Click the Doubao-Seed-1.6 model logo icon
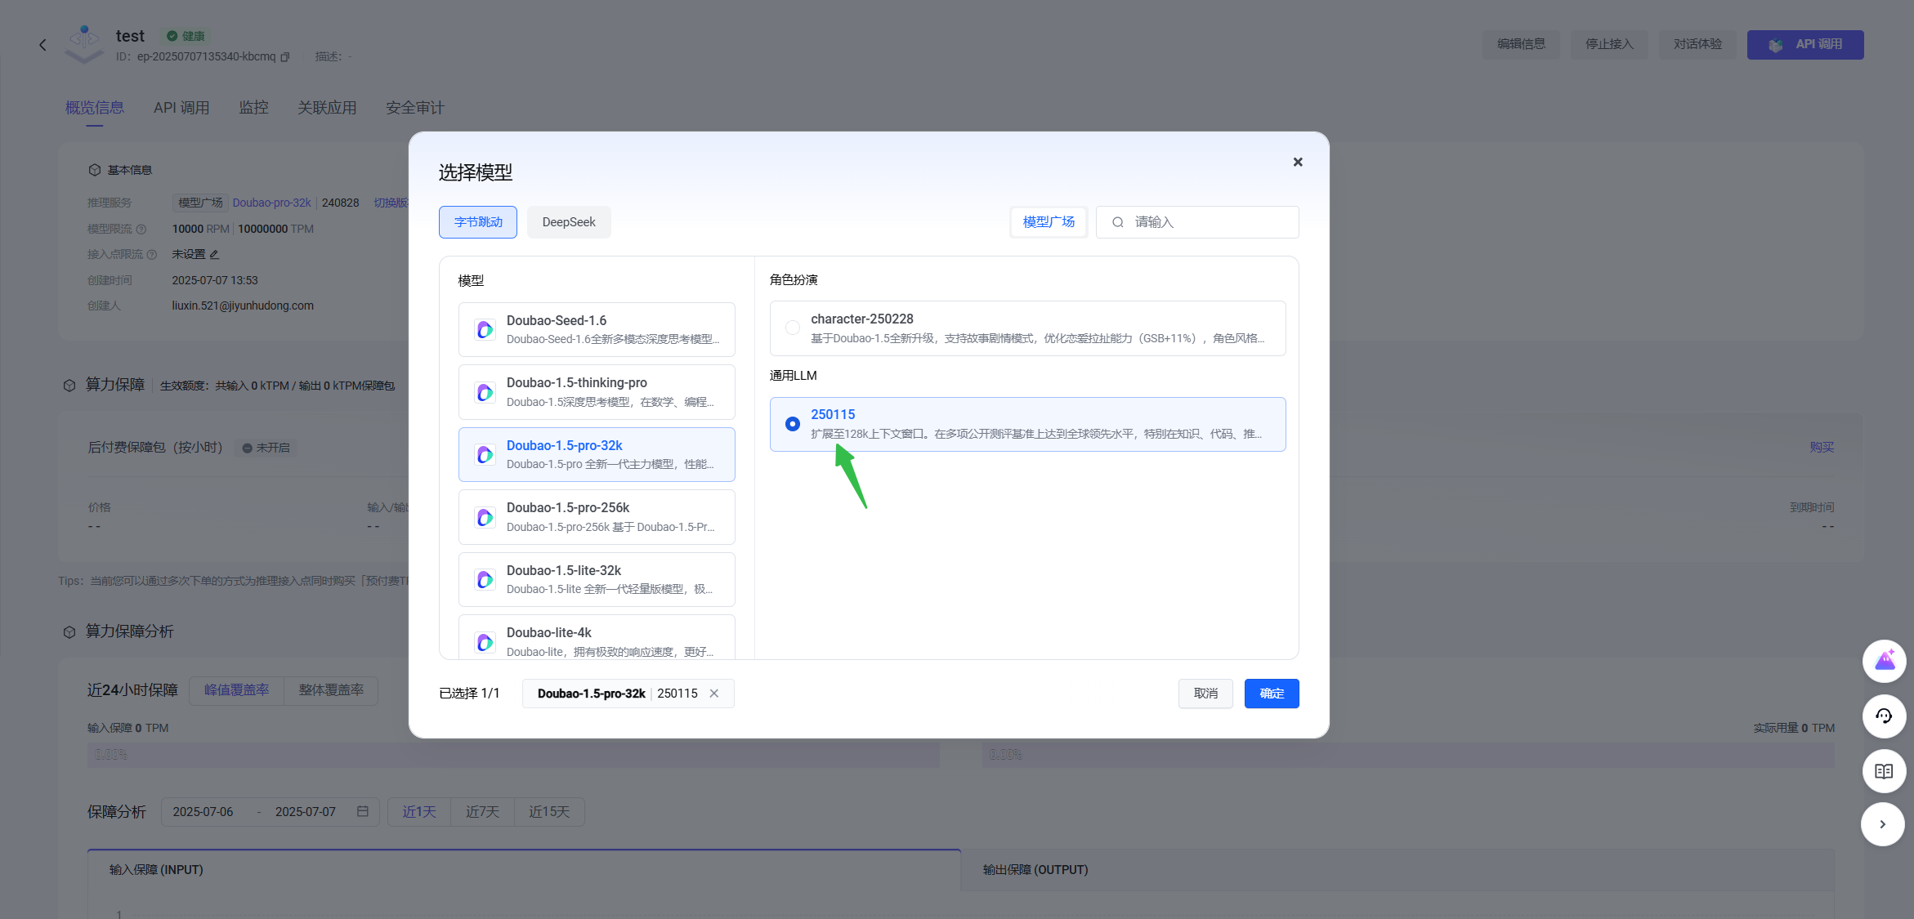The width and height of the screenshot is (1914, 919). pos(485,330)
